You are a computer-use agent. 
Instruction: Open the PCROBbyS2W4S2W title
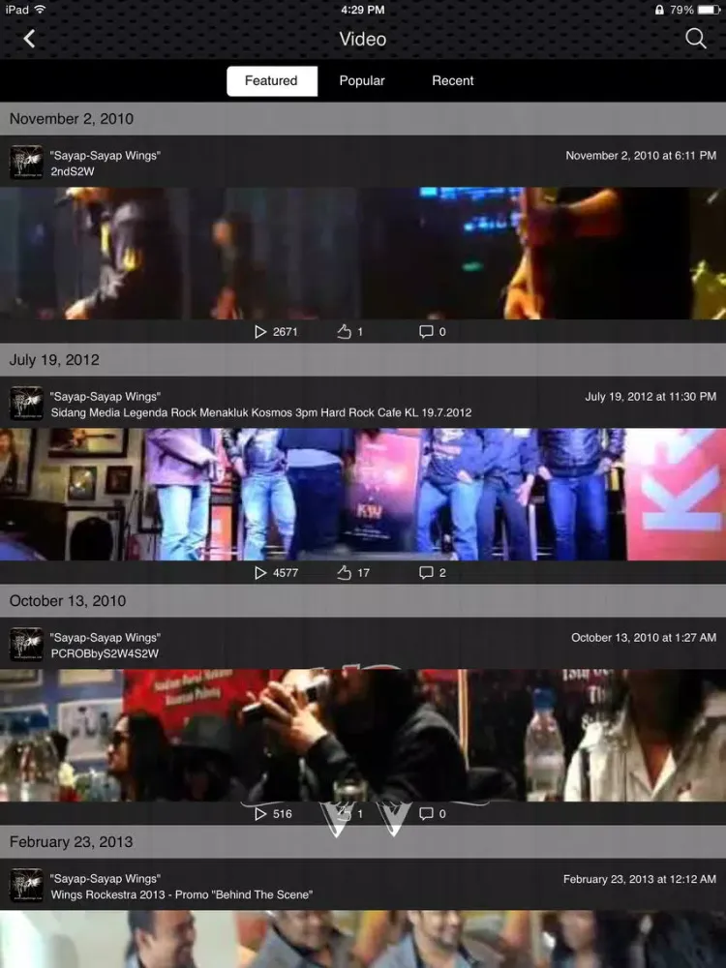pos(105,653)
